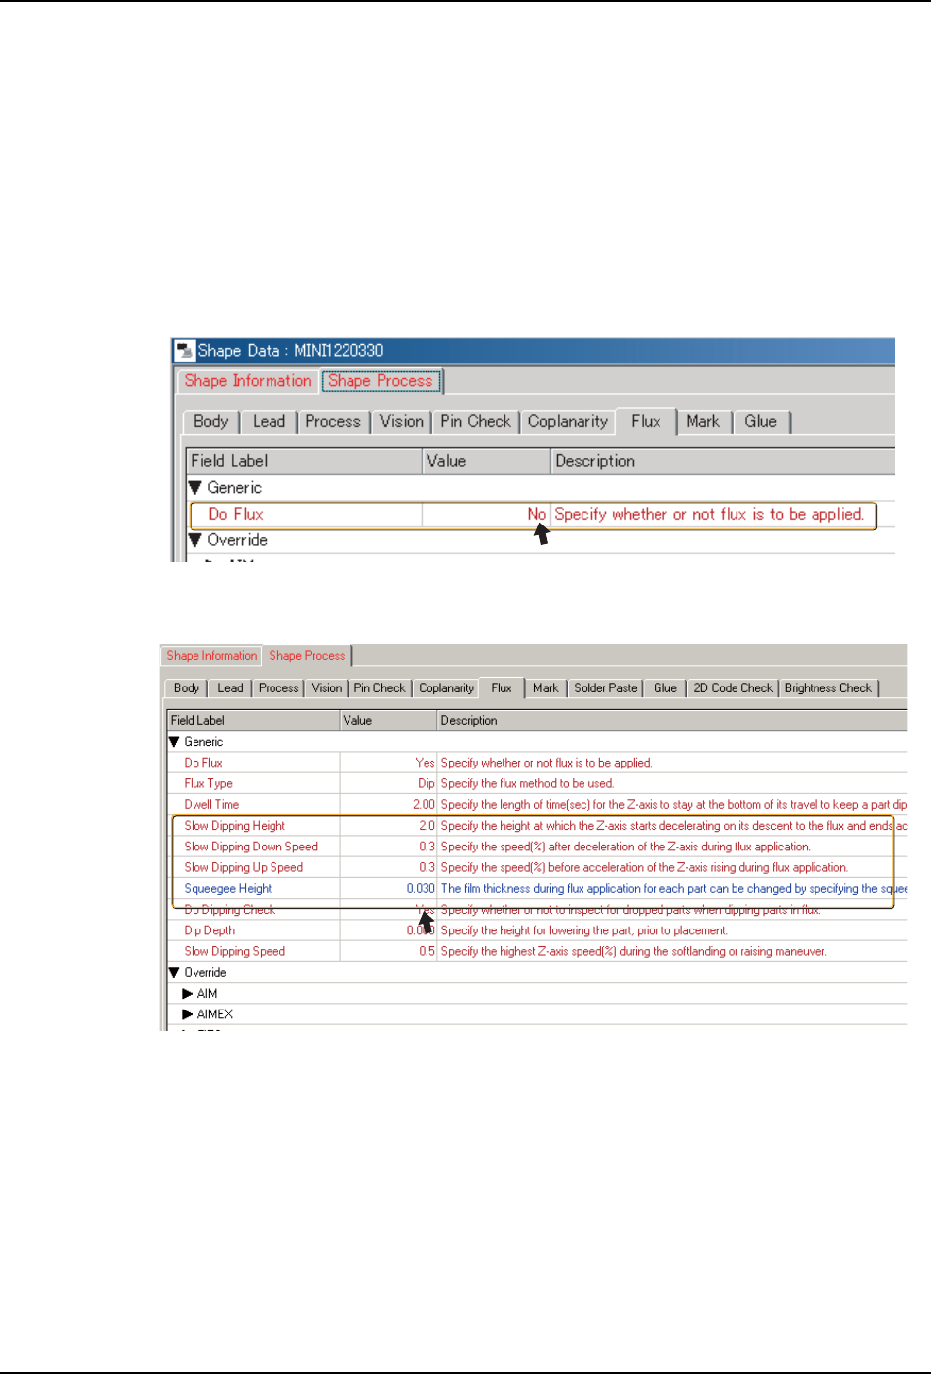Click Description column header in Shape Data MINI1220330 window
The image size is (931, 1374).
pos(723,461)
